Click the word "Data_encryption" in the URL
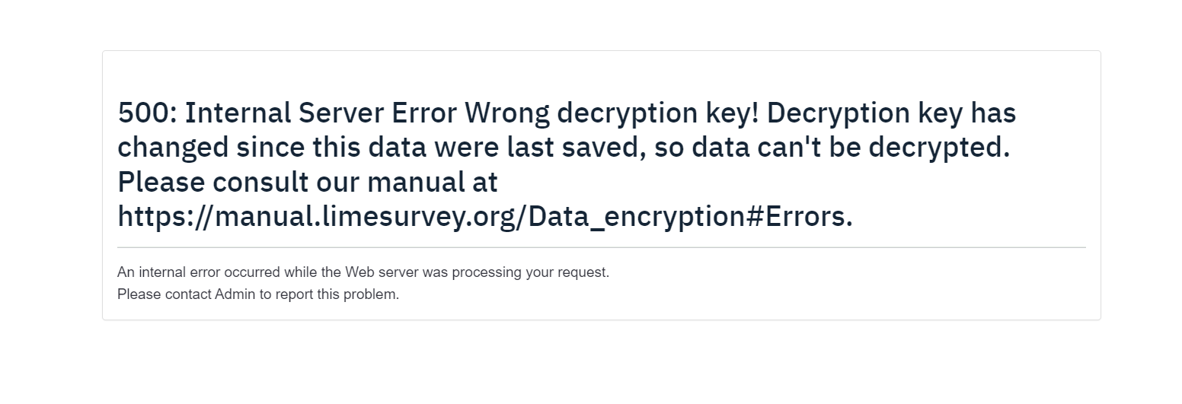The height and width of the screenshot is (404, 1182). pyautogui.click(x=634, y=217)
